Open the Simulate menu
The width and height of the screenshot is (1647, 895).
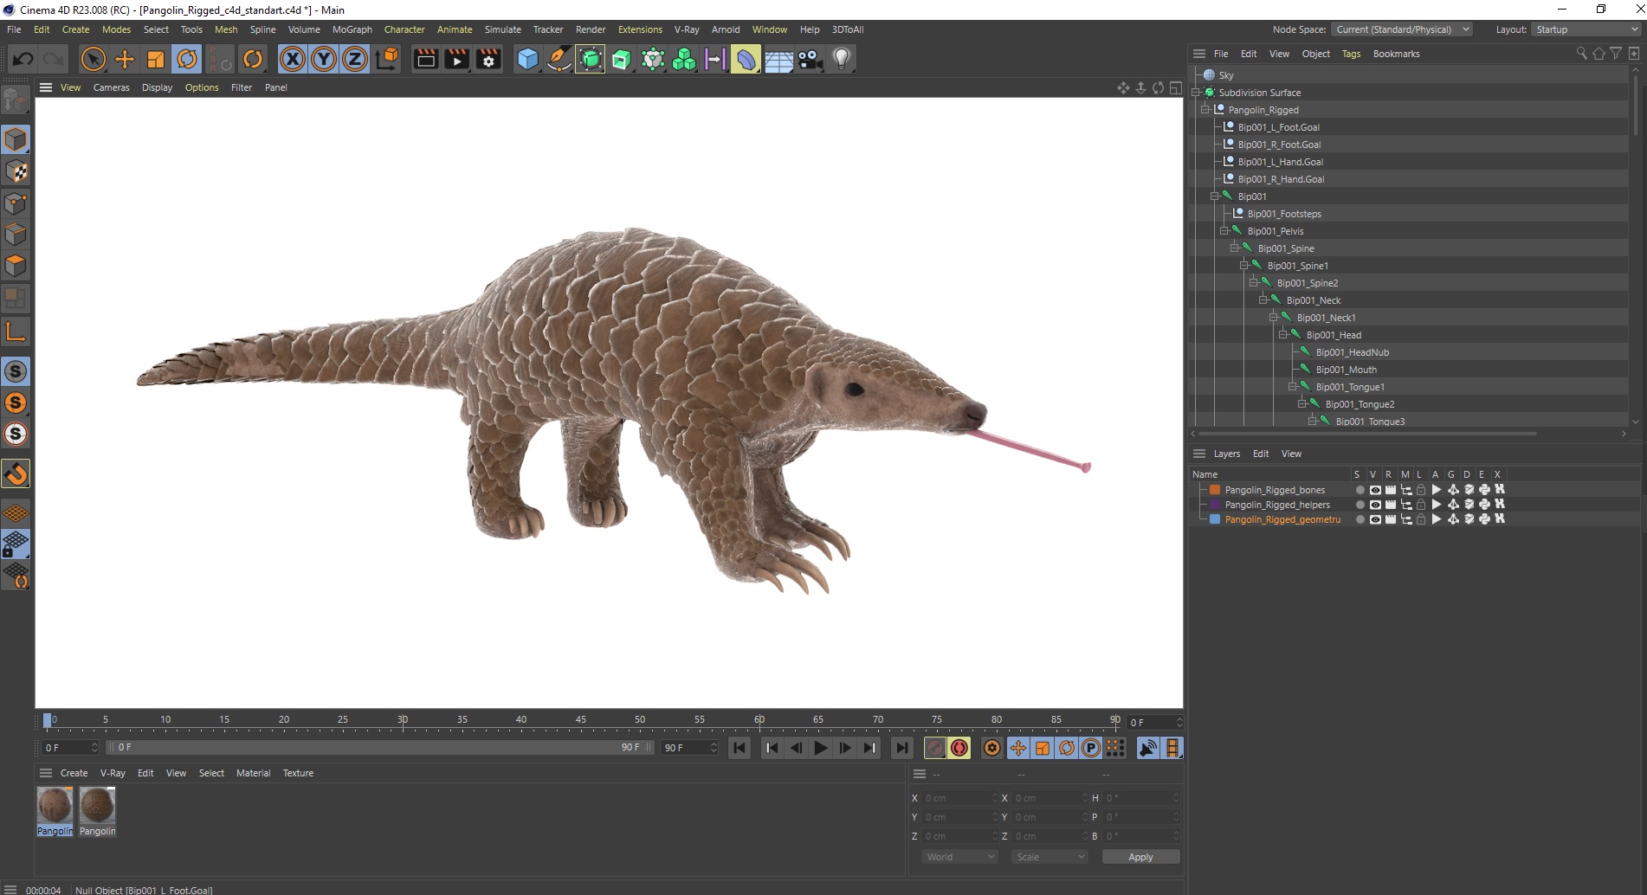(502, 29)
